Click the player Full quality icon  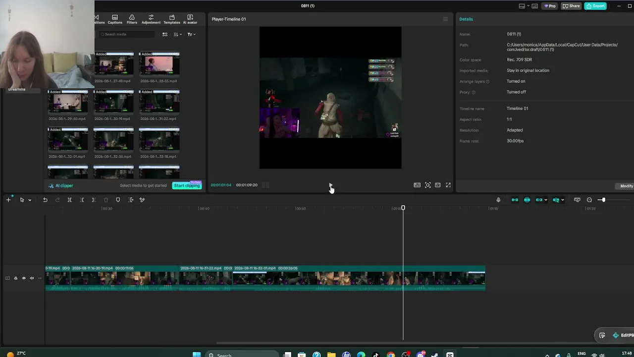tap(417, 185)
